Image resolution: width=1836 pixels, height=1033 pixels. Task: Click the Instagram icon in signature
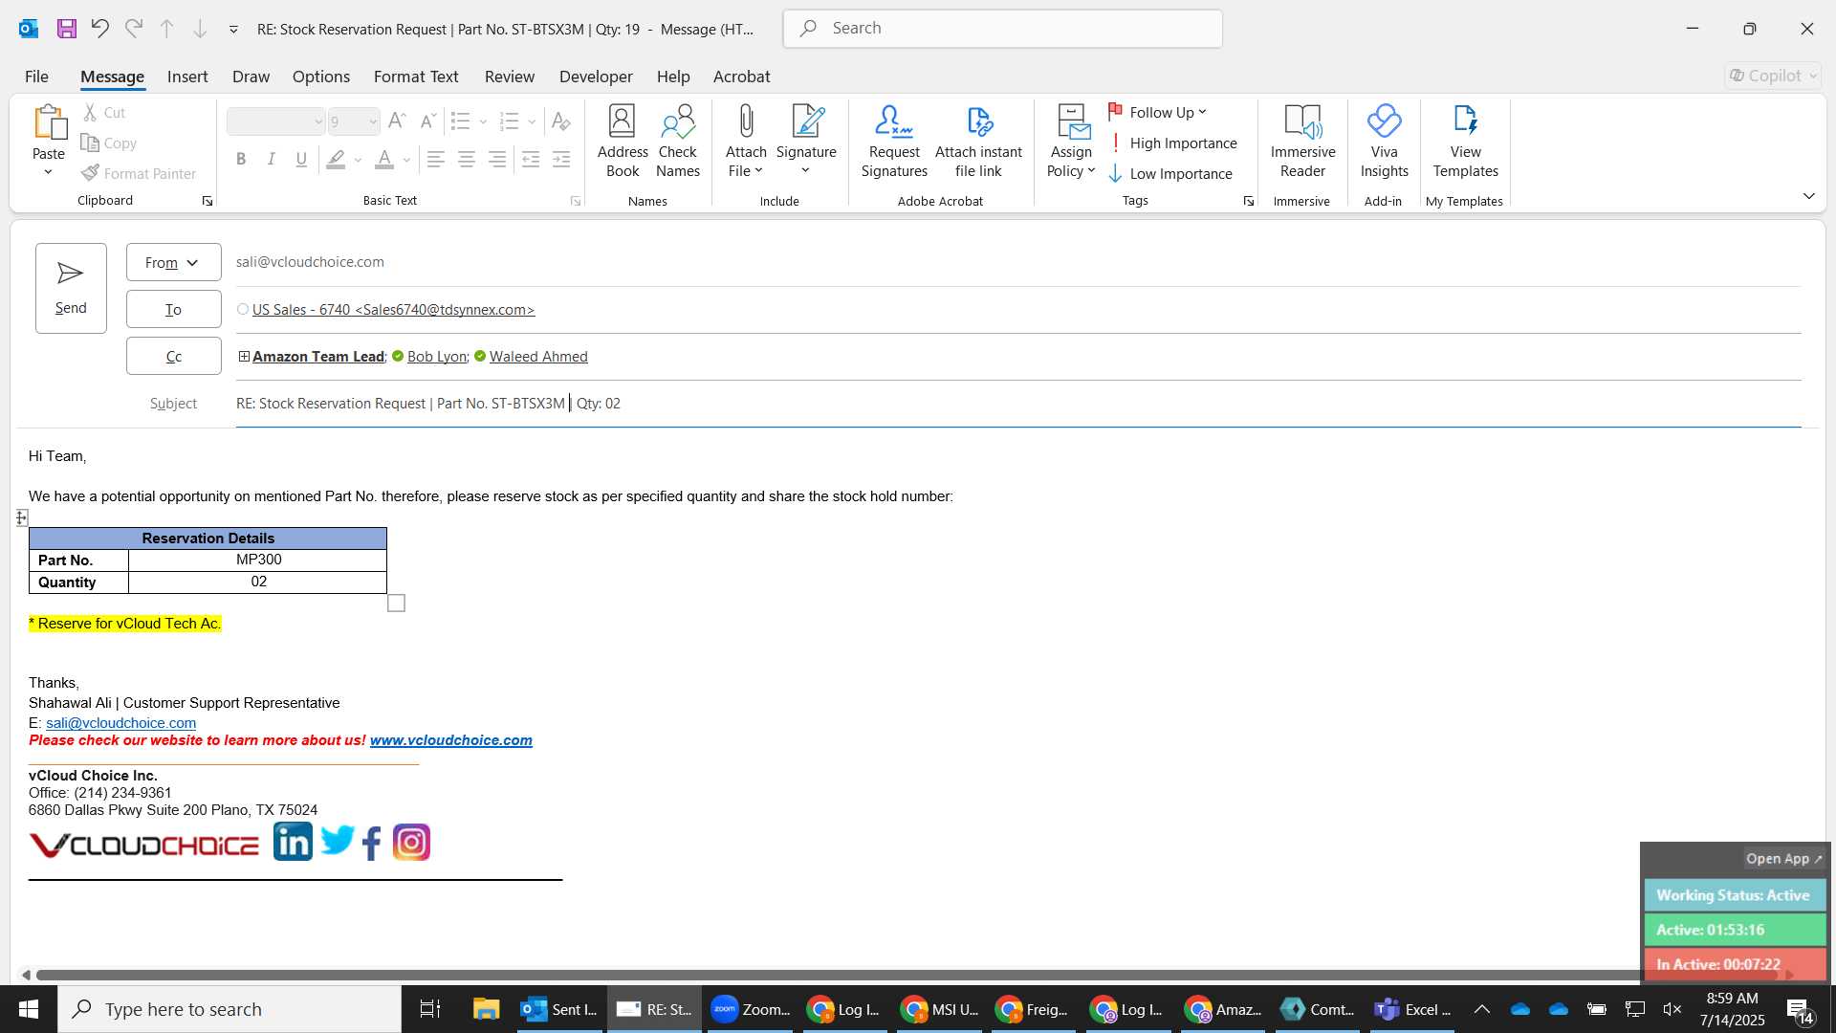[411, 843]
